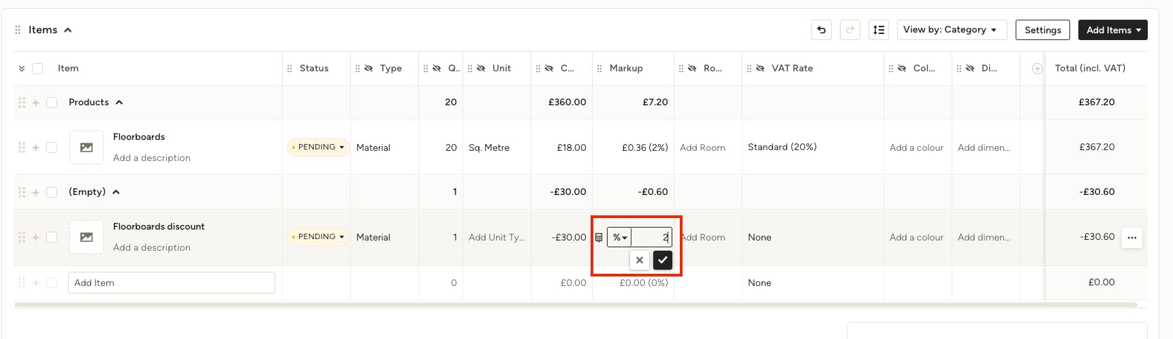Image resolution: width=1173 pixels, height=339 pixels.
Task: Open the three-dot menu on Floorboards discount
Action: (x=1132, y=237)
